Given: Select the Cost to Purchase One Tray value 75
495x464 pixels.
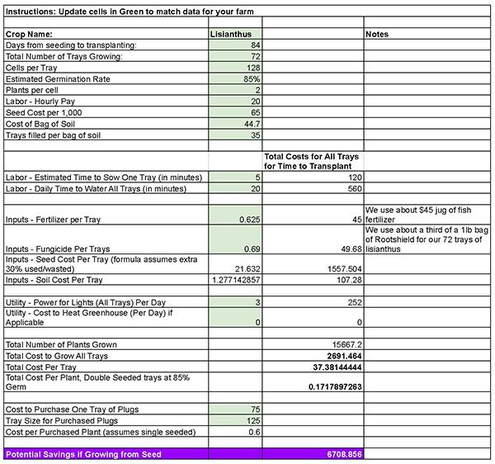Looking at the screenshot, I should pos(235,409).
